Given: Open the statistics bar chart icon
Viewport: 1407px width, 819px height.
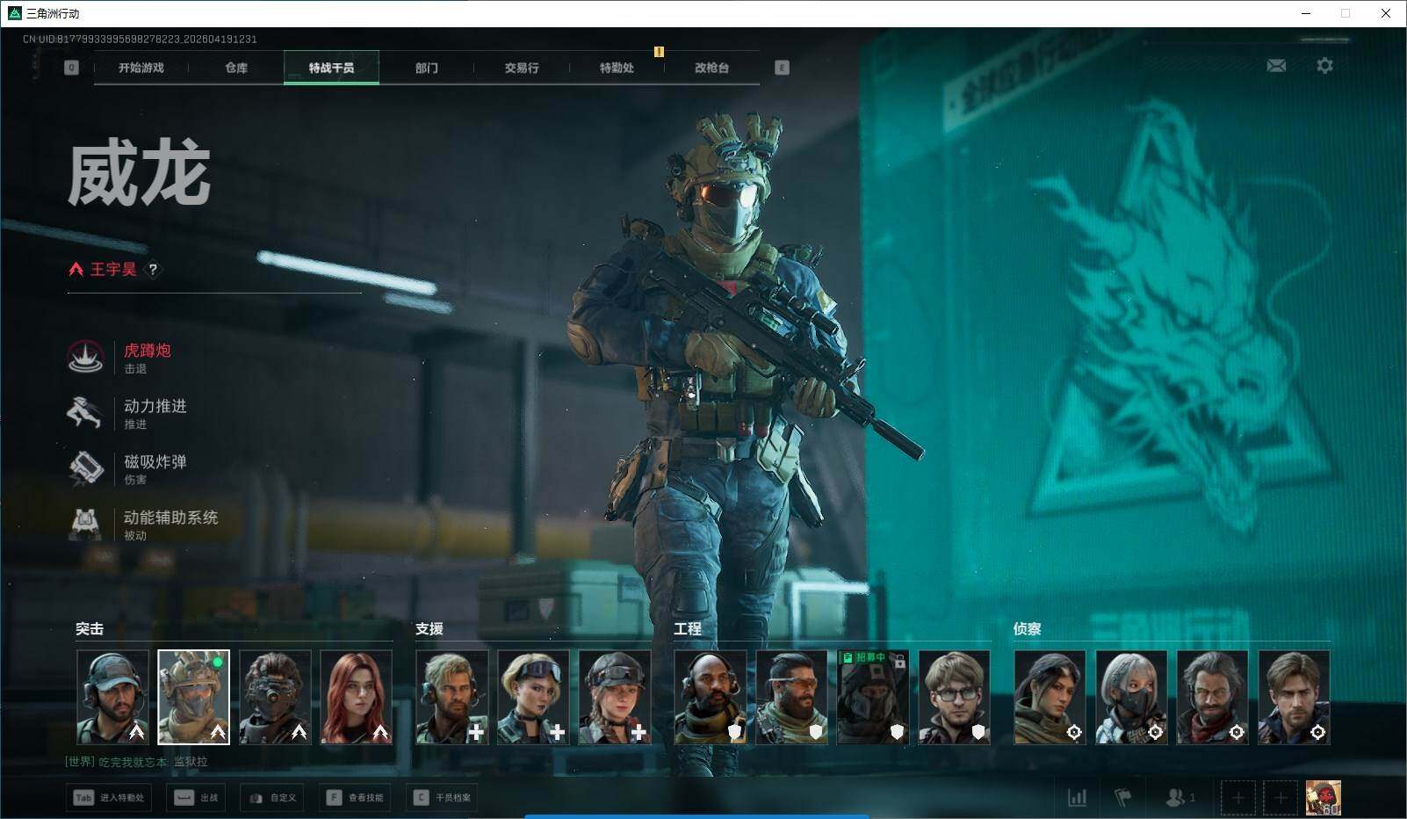Looking at the screenshot, I should coord(1077,798).
